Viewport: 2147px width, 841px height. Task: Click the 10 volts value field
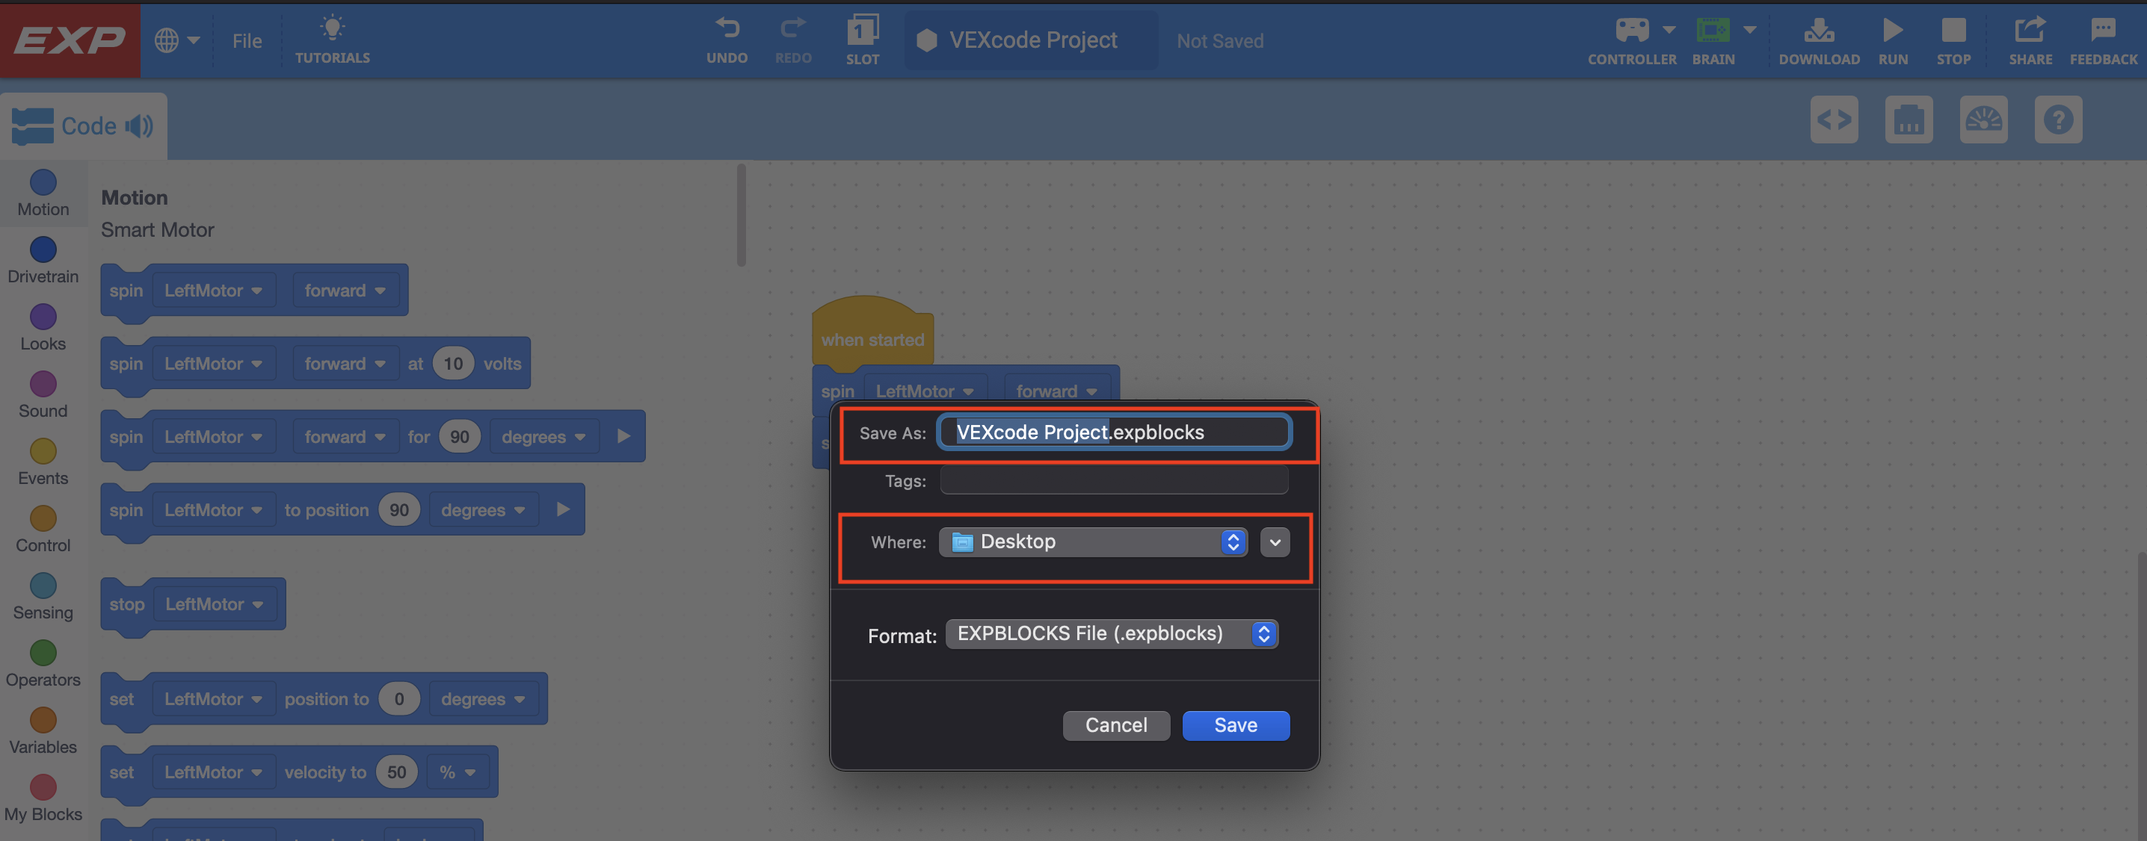tap(452, 364)
